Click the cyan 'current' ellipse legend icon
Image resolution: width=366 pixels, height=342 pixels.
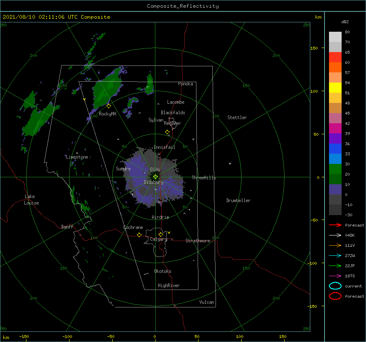335,286
